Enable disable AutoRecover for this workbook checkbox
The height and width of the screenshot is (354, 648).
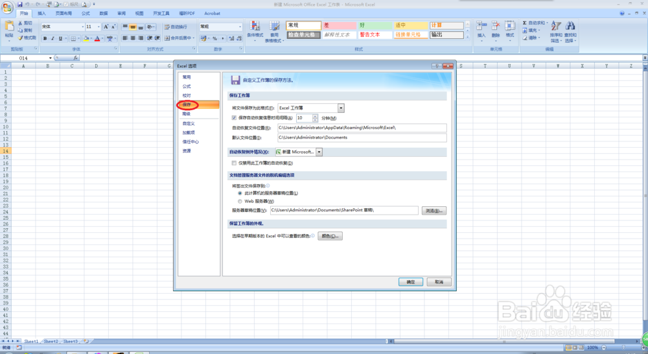click(235, 163)
